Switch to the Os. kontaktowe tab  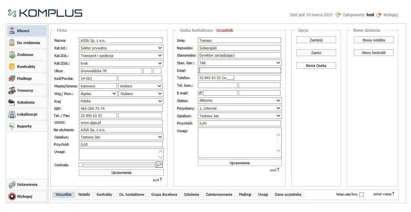point(132,195)
